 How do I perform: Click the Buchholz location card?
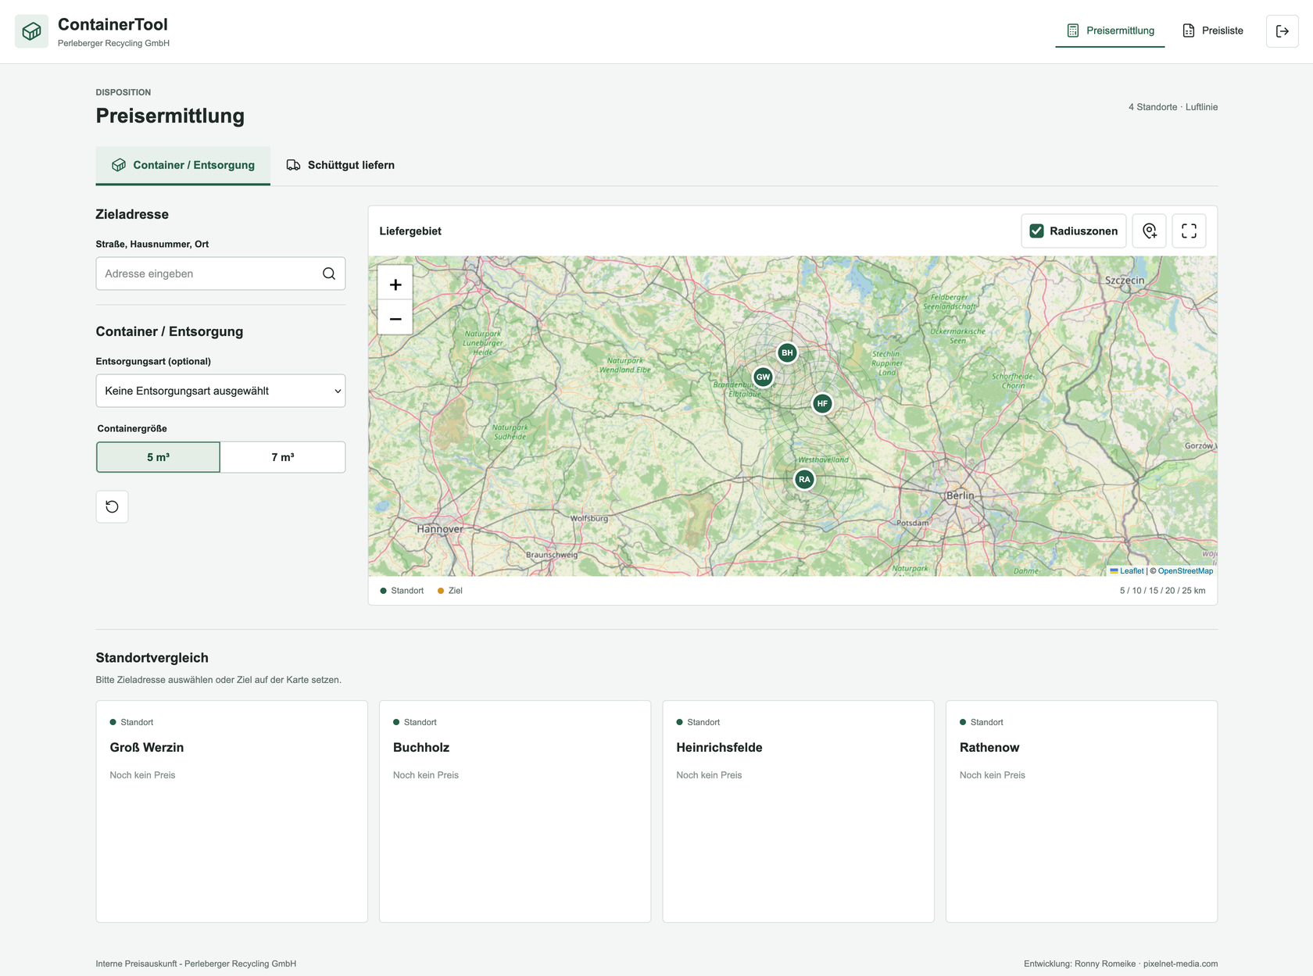[x=515, y=811]
